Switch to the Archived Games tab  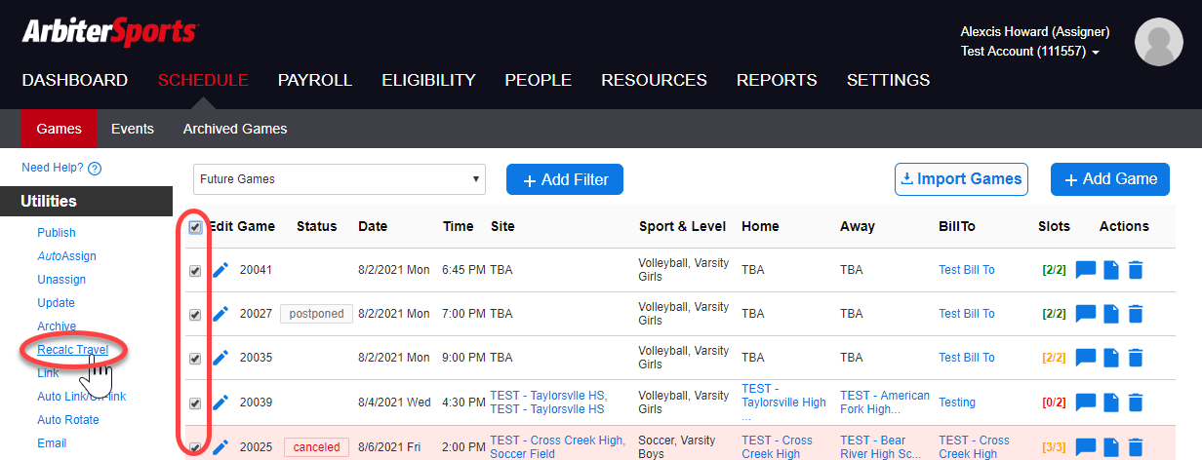pos(235,129)
